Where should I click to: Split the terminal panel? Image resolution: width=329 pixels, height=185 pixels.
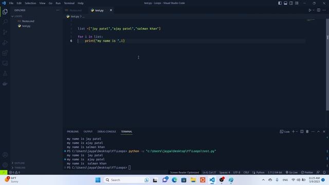(x=302, y=132)
